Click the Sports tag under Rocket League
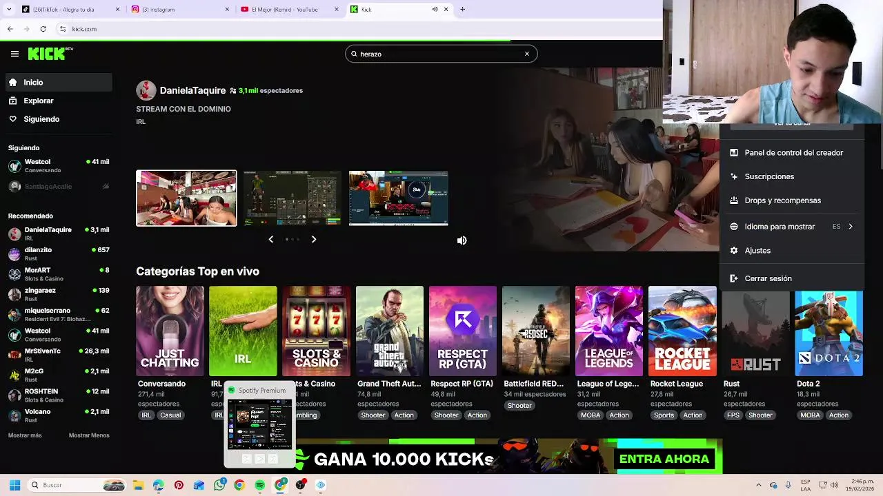Image resolution: width=883 pixels, height=496 pixels. [x=664, y=415]
